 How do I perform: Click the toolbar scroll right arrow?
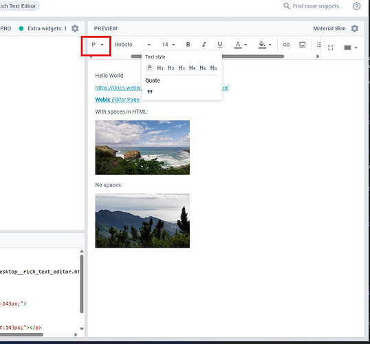pos(318,56)
